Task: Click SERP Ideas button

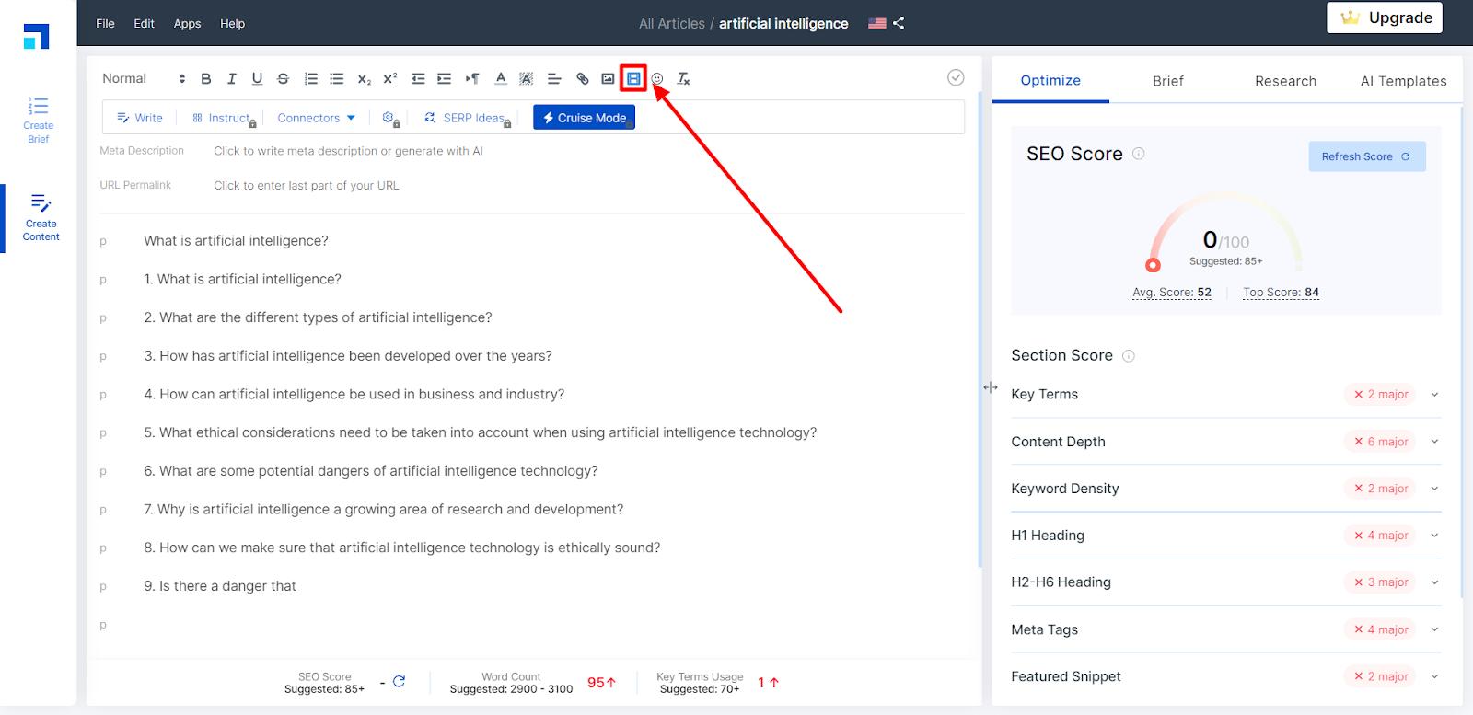Action: (467, 118)
